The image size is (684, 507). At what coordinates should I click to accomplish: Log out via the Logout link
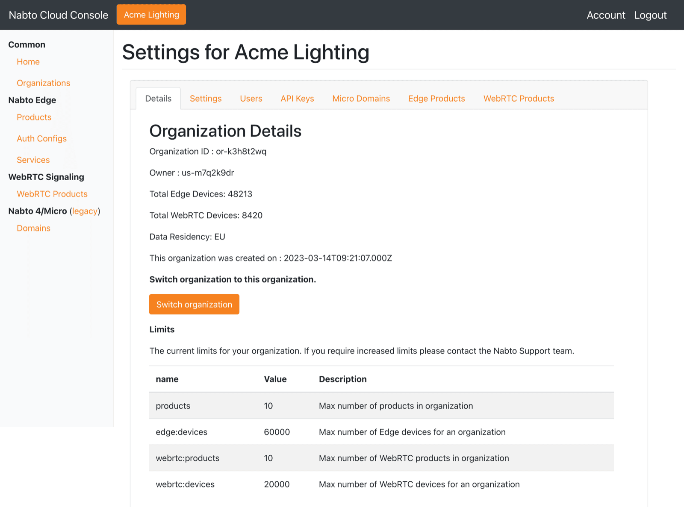coord(650,15)
